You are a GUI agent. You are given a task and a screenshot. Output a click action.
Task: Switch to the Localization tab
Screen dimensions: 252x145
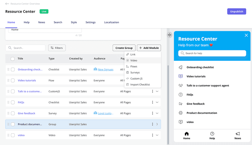[112, 22]
